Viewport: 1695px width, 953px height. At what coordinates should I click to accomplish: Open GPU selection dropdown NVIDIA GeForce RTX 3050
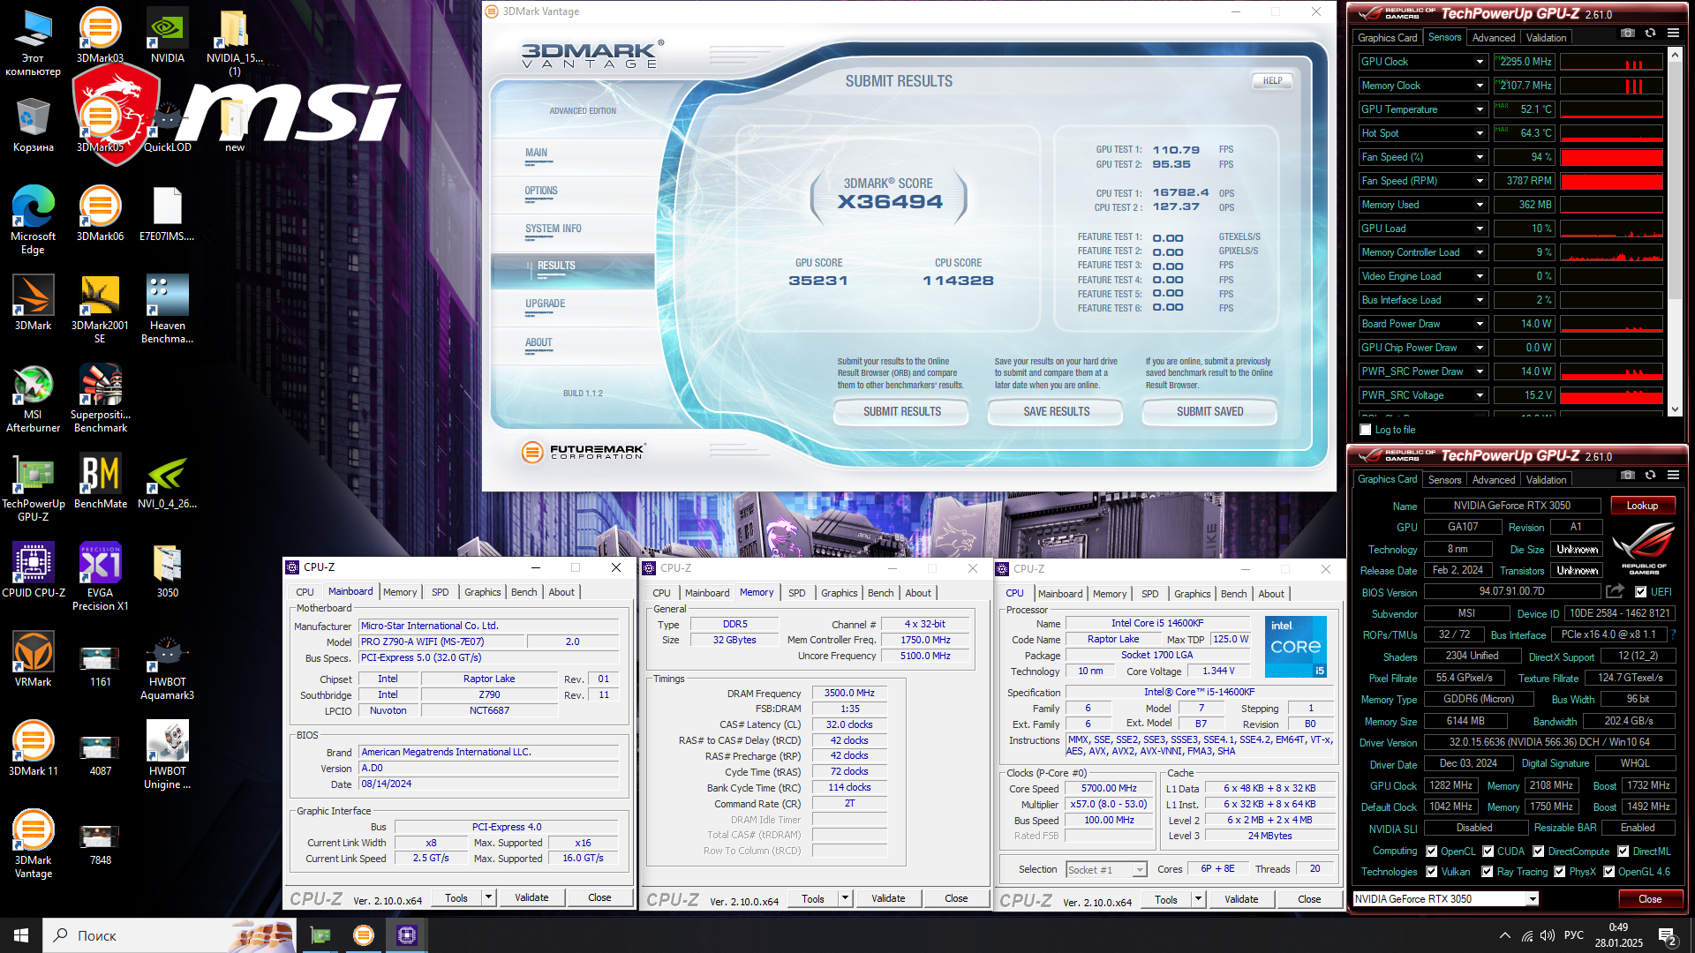click(x=1445, y=899)
